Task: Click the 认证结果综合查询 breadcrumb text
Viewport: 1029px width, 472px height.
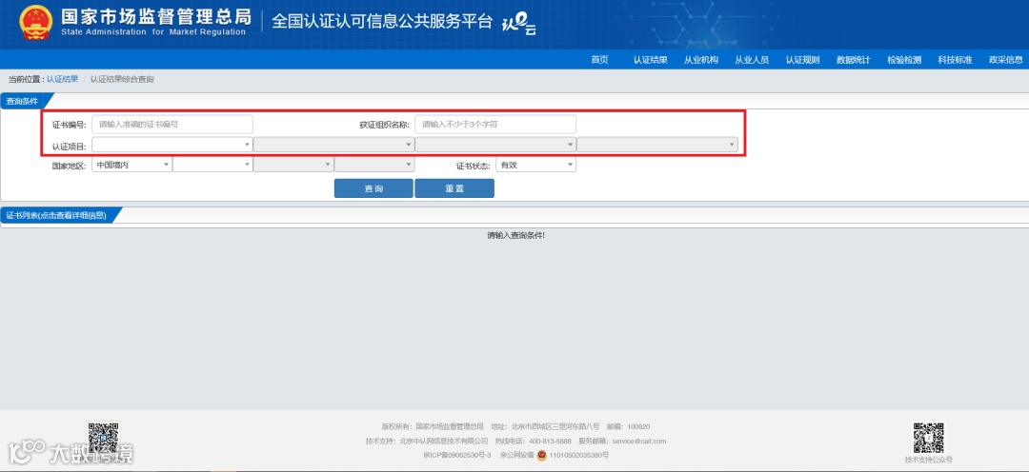Action: [x=122, y=79]
